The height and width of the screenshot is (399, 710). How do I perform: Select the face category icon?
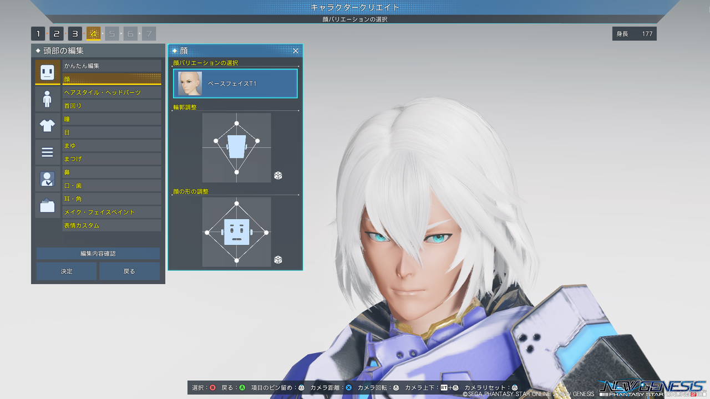point(48,72)
